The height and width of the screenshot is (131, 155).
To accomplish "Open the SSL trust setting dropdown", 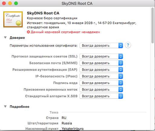I will (101, 56).
